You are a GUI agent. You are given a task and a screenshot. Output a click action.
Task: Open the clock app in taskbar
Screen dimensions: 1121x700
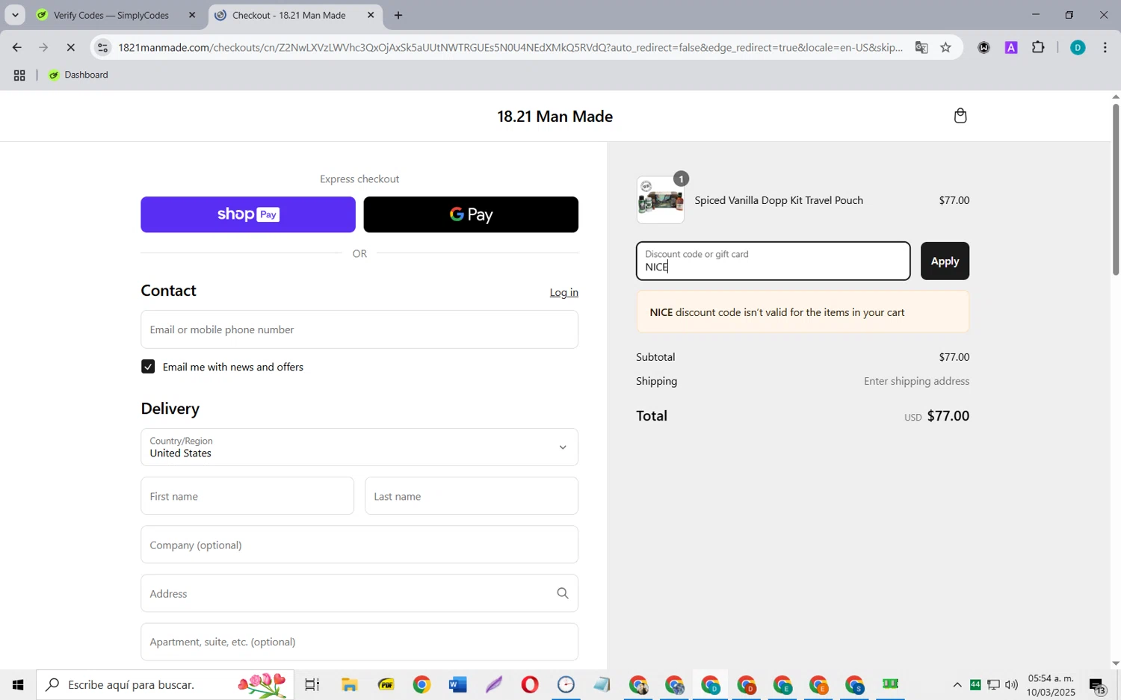(566, 684)
